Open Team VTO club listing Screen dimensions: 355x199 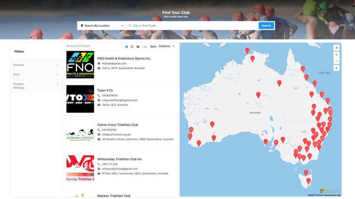coord(105,90)
